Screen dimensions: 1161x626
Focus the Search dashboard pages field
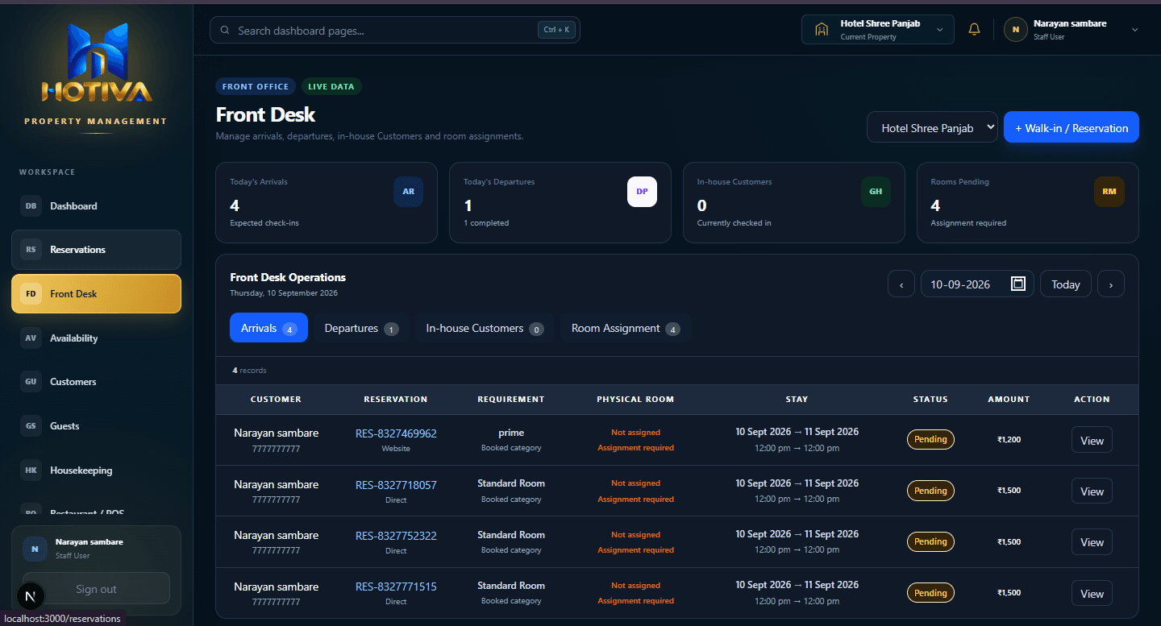point(395,30)
